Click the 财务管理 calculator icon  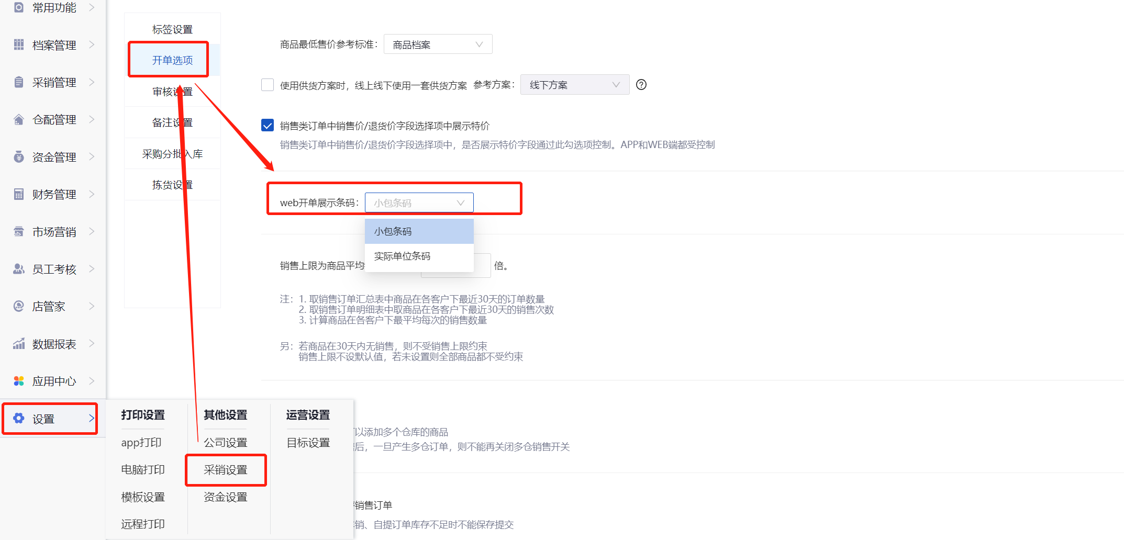(x=19, y=195)
